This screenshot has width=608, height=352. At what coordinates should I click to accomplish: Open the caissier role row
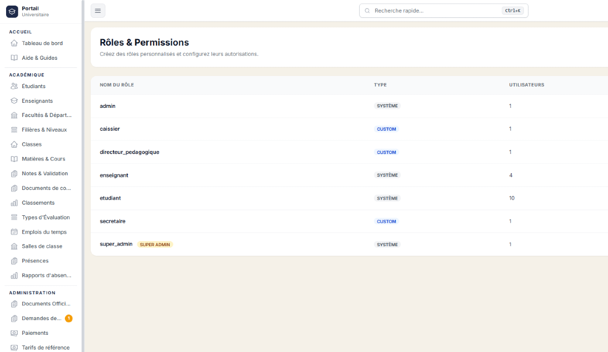[349, 129]
